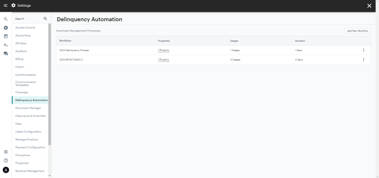Click the magnifier icon in left rail
Image resolution: width=379 pixels, height=178 pixels.
[x=6, y=19]
